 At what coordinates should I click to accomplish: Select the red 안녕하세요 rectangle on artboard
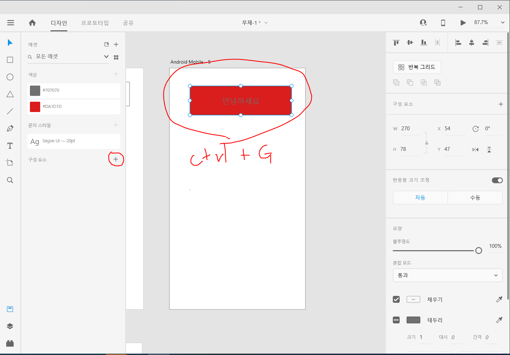[x=241, y=100]
